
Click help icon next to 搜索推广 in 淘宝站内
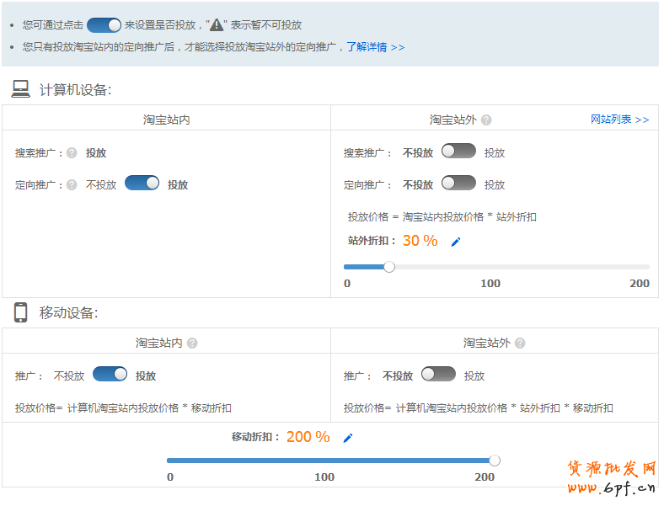72,153
